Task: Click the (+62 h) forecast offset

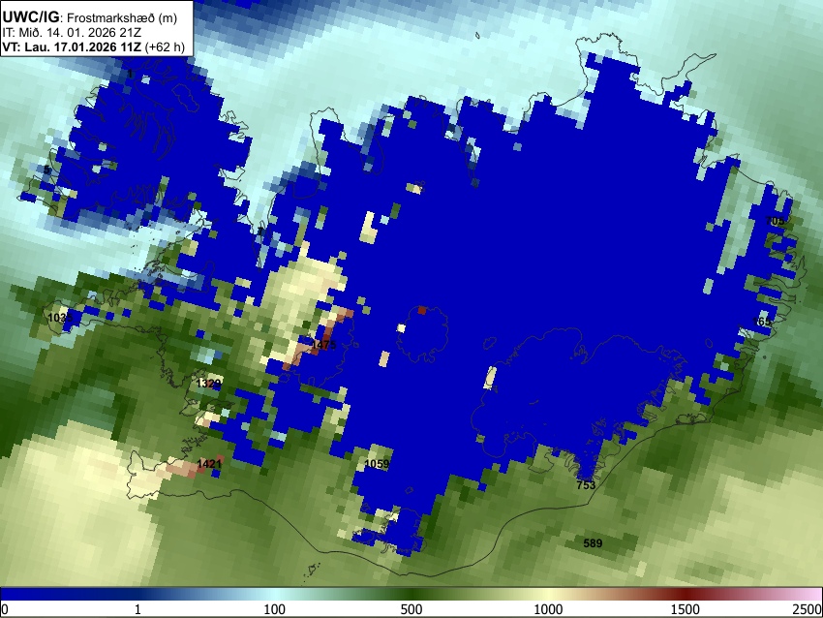Action: point(165,47)
